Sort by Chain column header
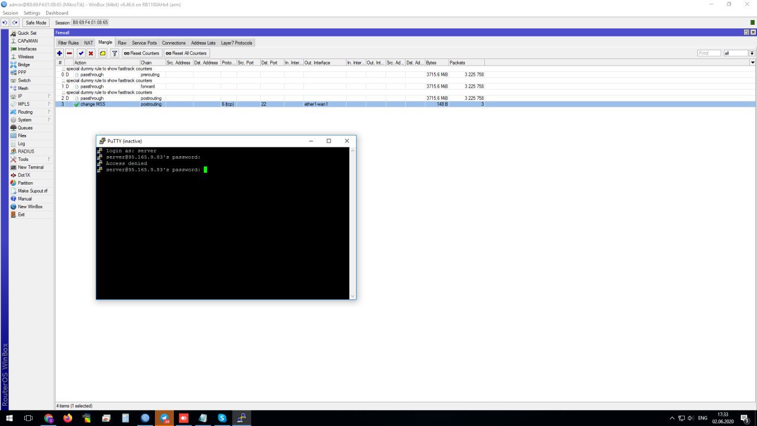 click(x=153, y=63)
